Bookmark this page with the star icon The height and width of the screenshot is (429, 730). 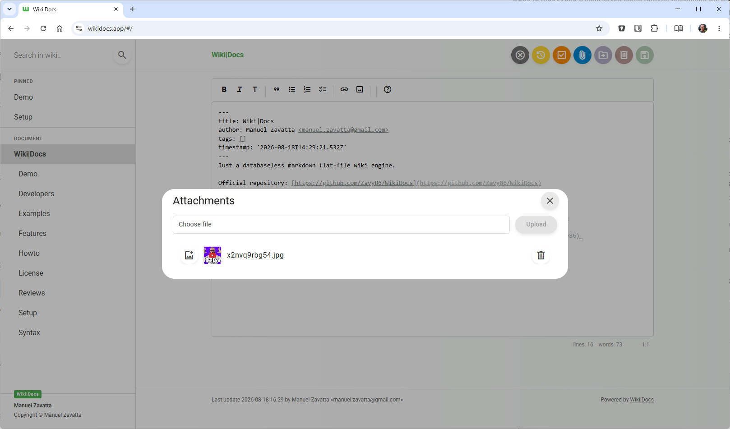[599, 28]
